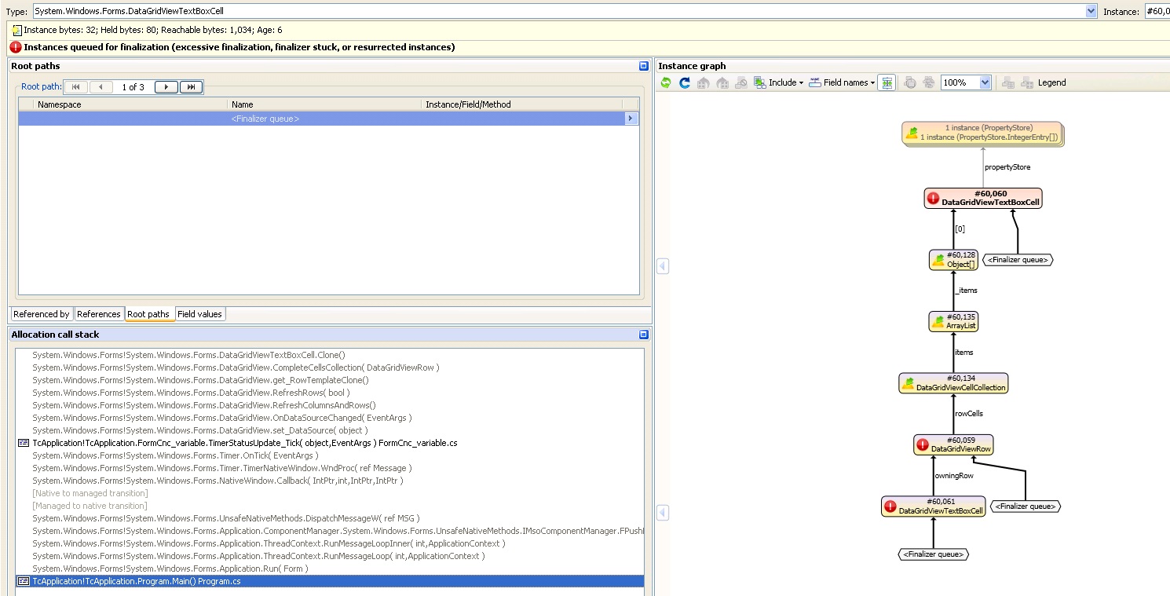Click the green refresh graph icon
Screen dimensions: 1170x596
click(666, 82)
